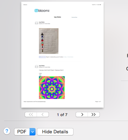128x140 pixels.
Task: Click the centered name heading in preview
Action: (x=57, y=17)
